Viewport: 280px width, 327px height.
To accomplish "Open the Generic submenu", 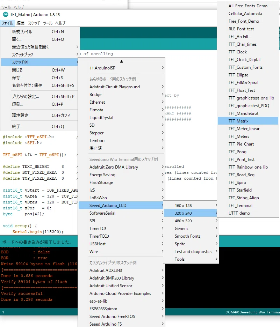I will [x=191, y=229].
